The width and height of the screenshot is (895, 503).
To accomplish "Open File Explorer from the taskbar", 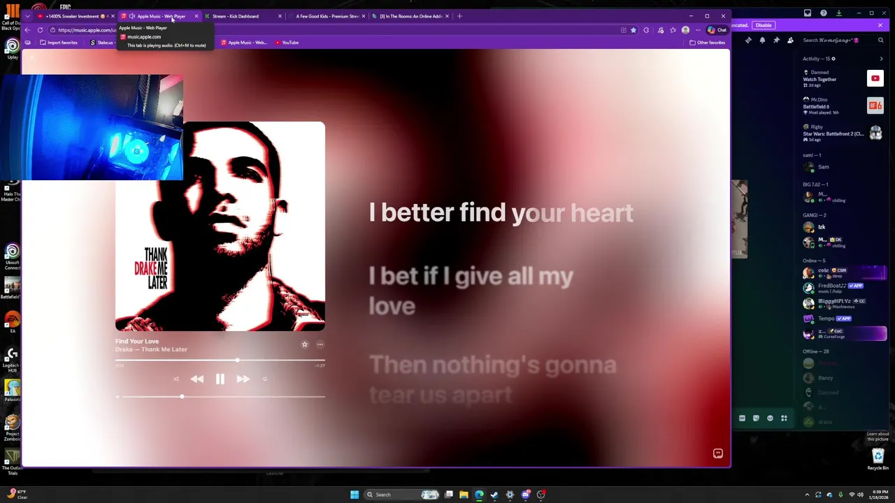I will tap(464, 495).
